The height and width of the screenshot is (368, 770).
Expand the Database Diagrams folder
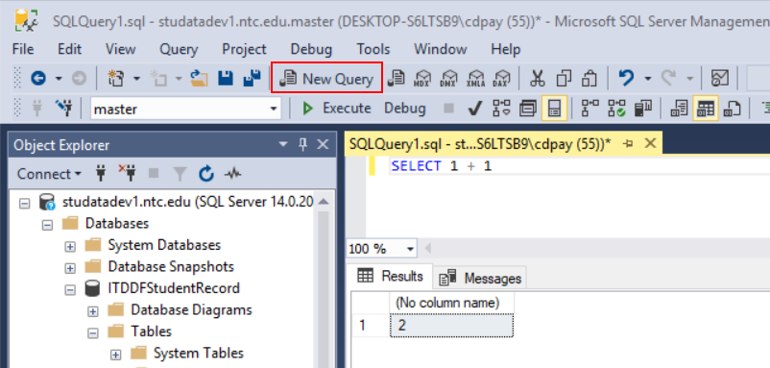pos(93,310)
